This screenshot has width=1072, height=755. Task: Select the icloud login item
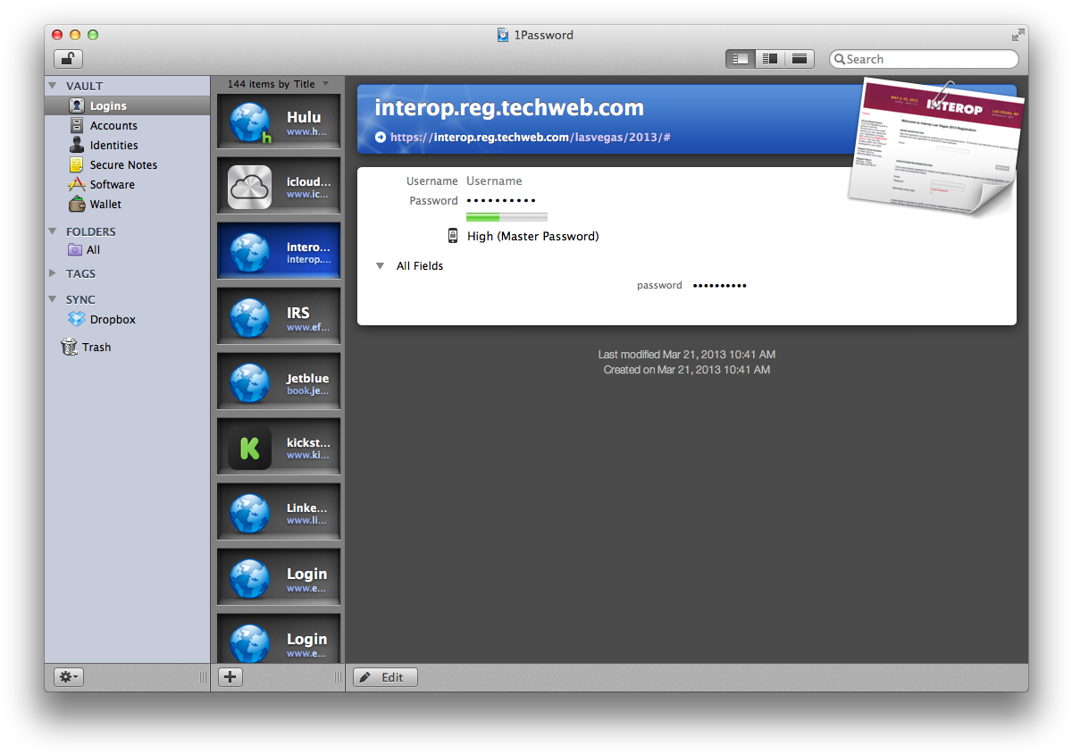click(279, 186)
